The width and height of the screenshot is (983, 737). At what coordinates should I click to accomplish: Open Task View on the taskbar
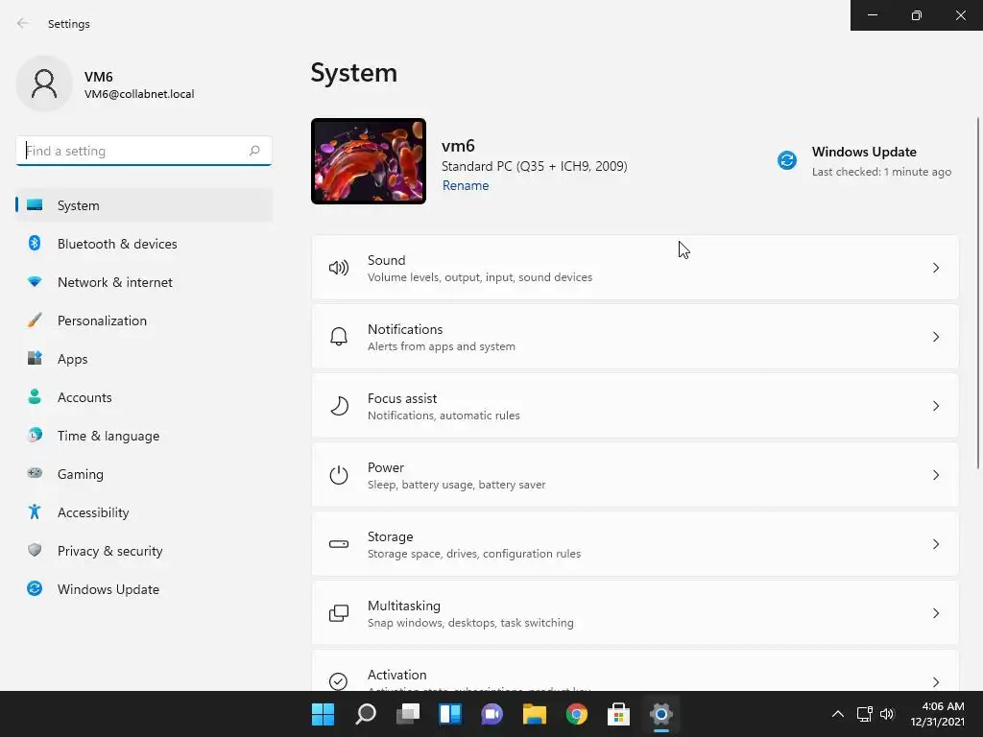pos(407,714)
